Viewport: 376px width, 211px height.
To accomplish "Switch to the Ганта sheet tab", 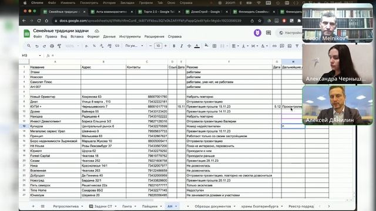I will (x=127, y=206).
